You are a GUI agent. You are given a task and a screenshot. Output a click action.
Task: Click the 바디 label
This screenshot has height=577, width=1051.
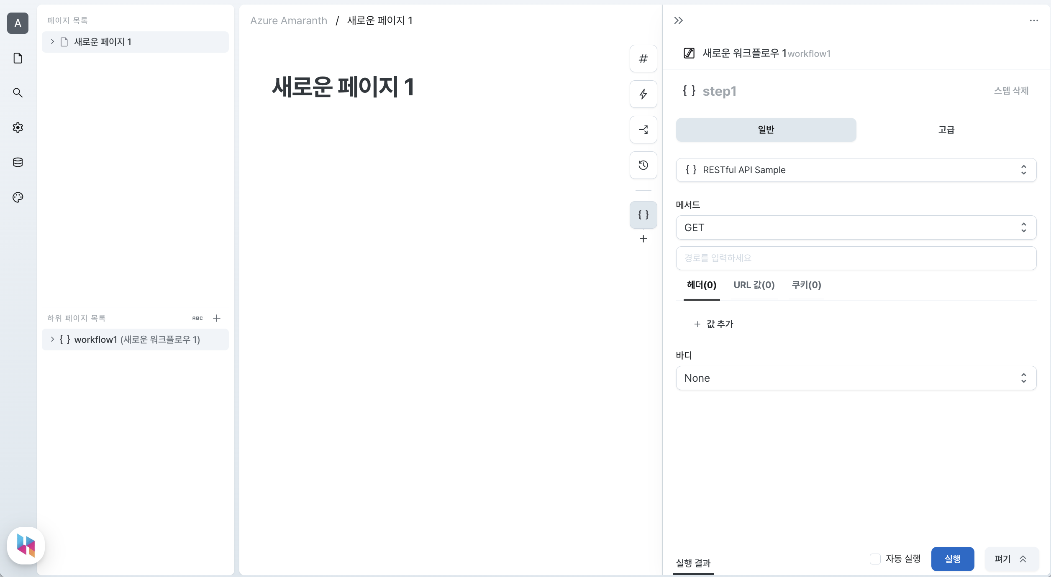[684, 355]
